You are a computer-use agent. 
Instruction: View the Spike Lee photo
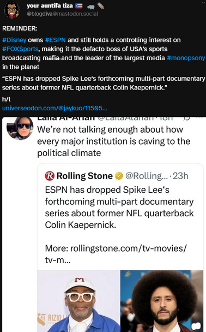click(x=78, y=301)
